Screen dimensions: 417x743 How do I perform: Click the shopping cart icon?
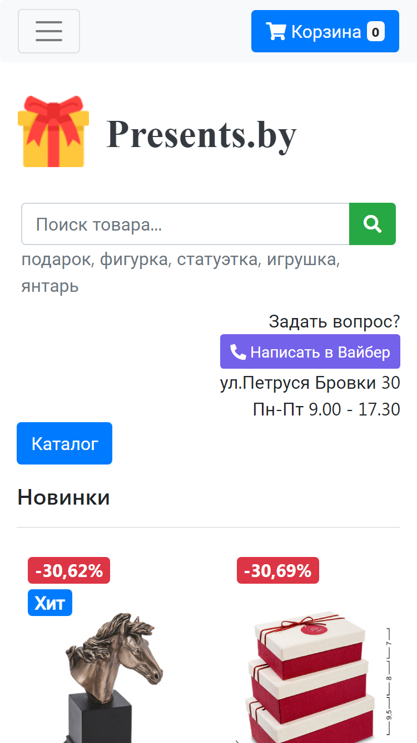pyautogui.click(x=276, y=31)
